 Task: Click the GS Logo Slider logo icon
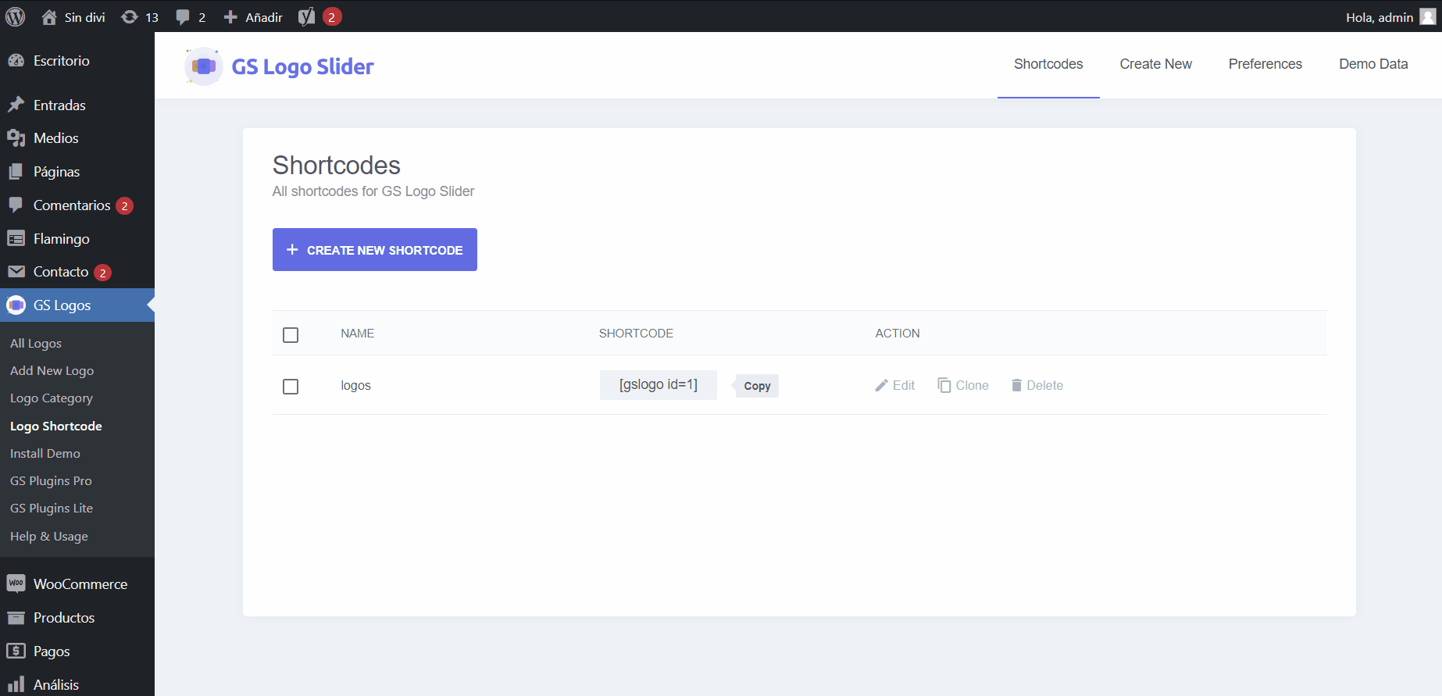coord(204,66)
